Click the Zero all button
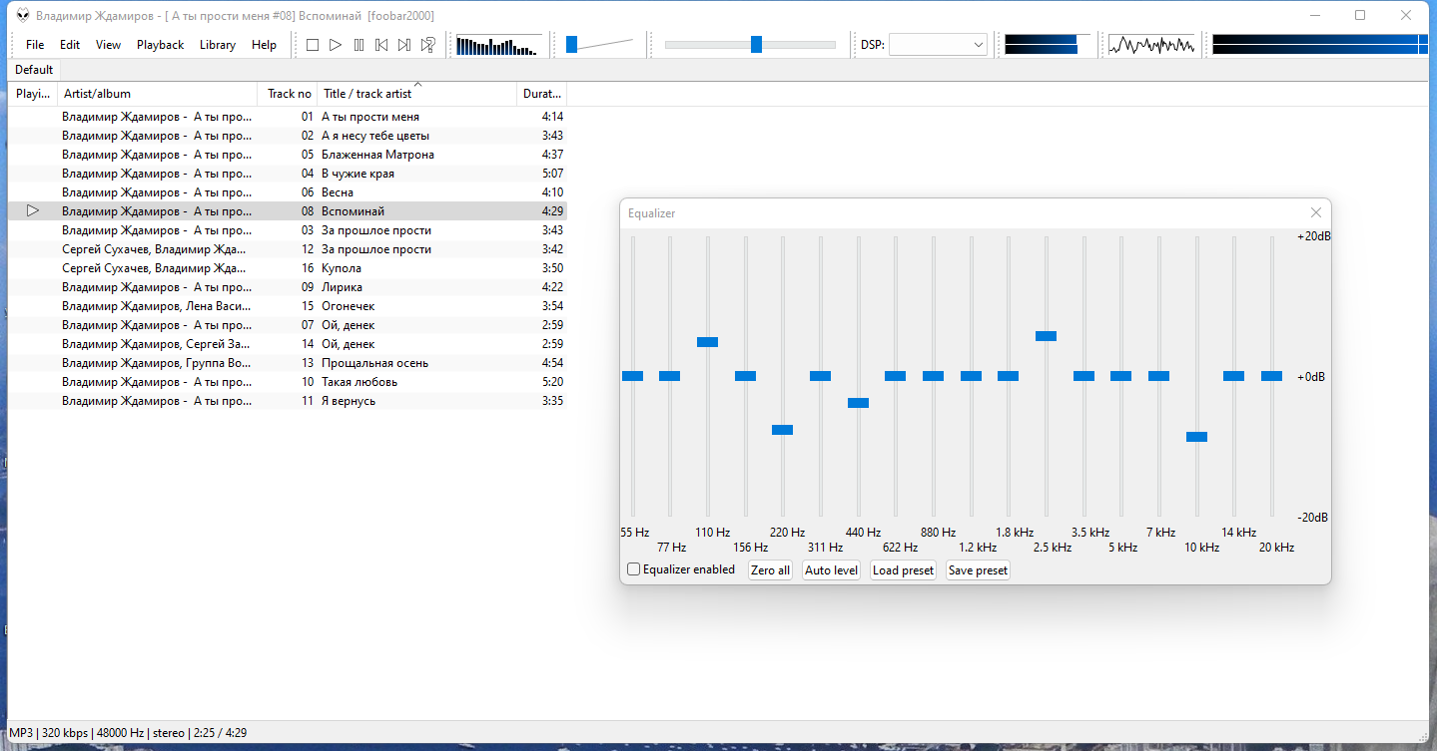 pos(770,570)
